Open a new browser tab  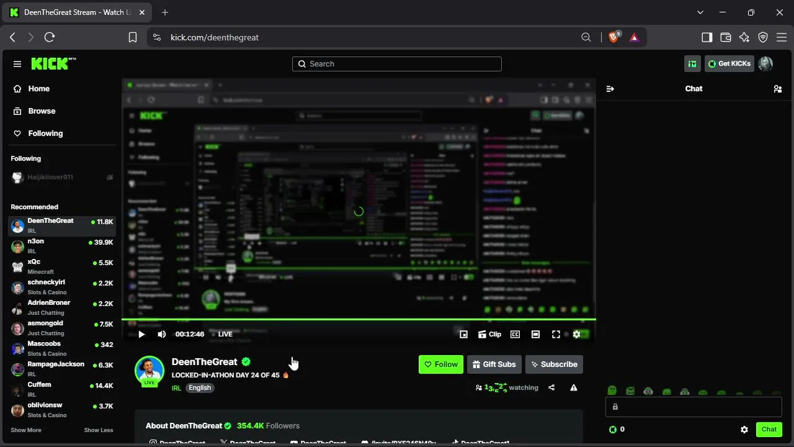165,12
